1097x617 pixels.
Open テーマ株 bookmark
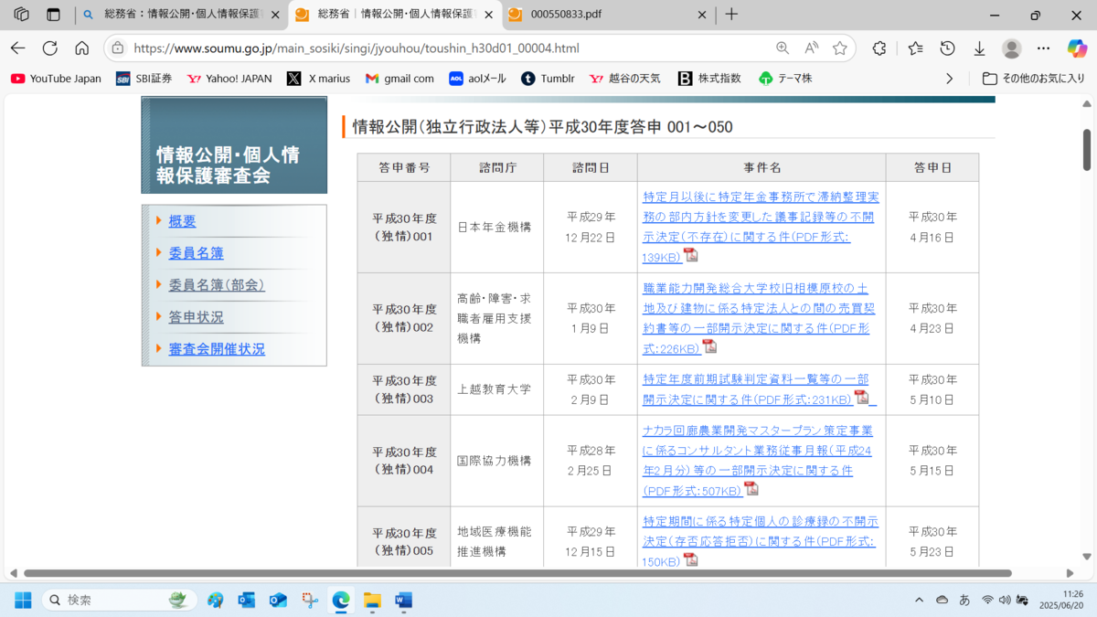[785, 79]
